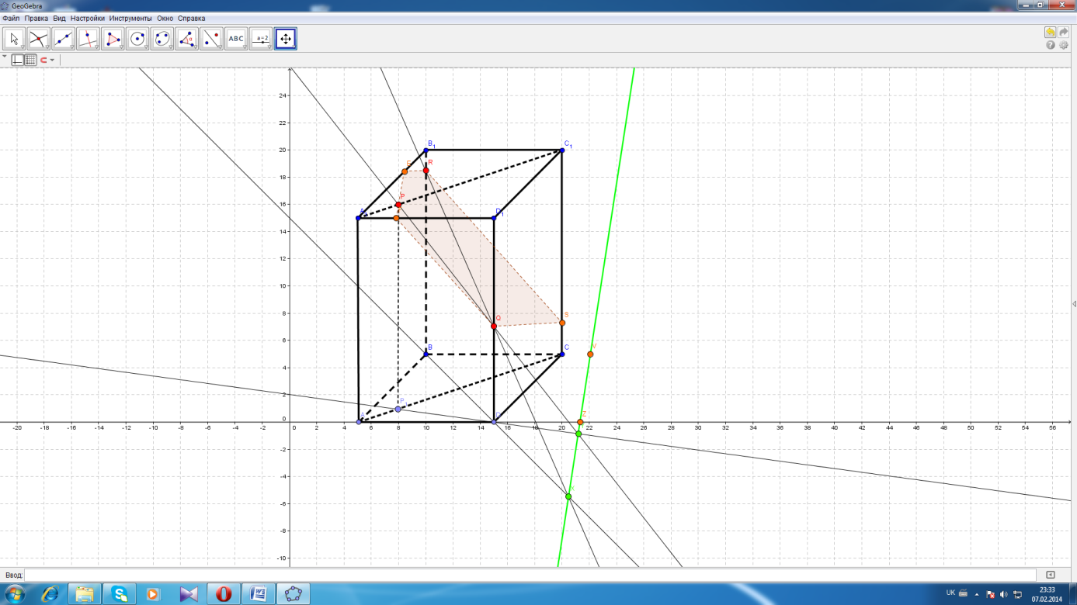Open the Окно menu

click(x=165, y=18)
